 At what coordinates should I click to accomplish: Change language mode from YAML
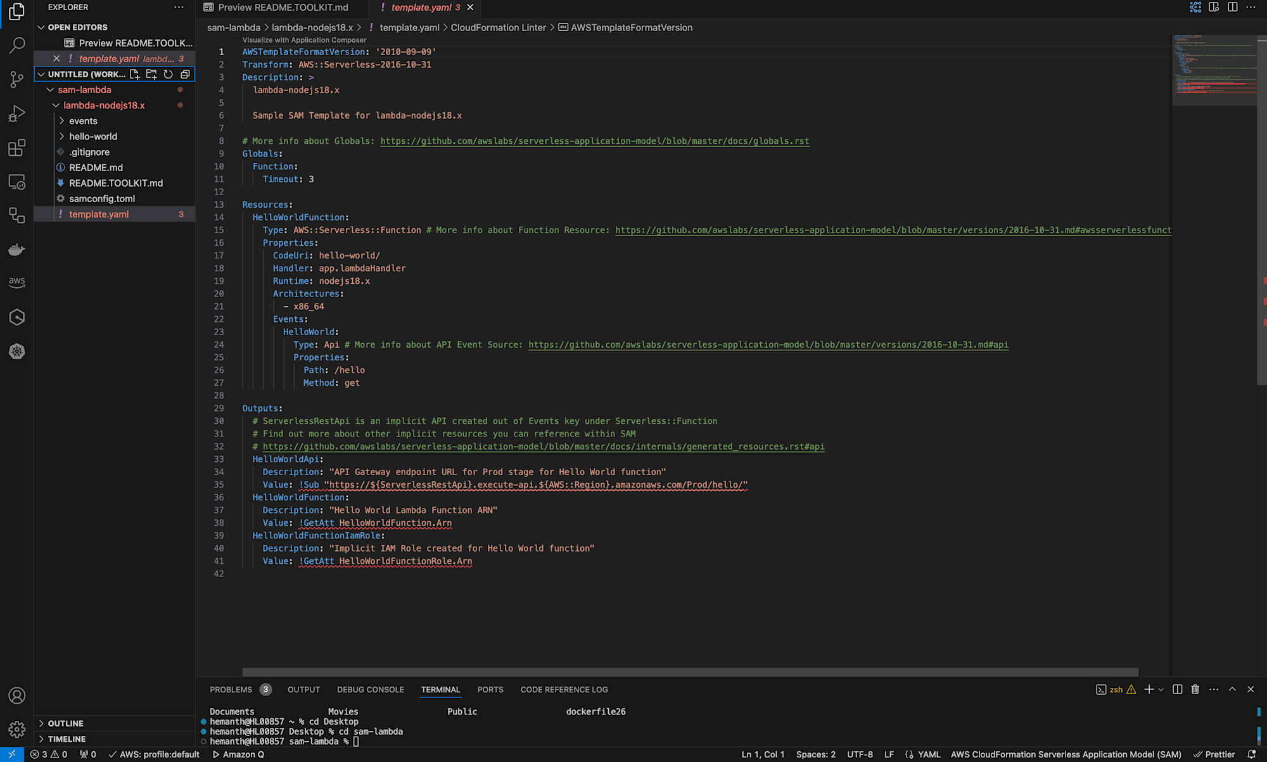[929, 754]
